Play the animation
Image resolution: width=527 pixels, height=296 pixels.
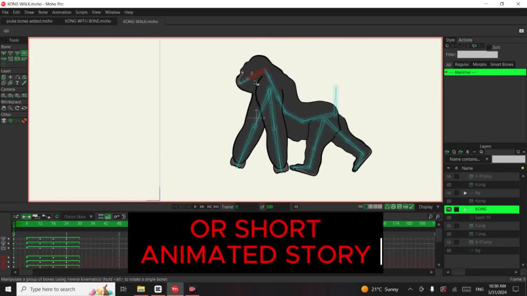[196, 207]
